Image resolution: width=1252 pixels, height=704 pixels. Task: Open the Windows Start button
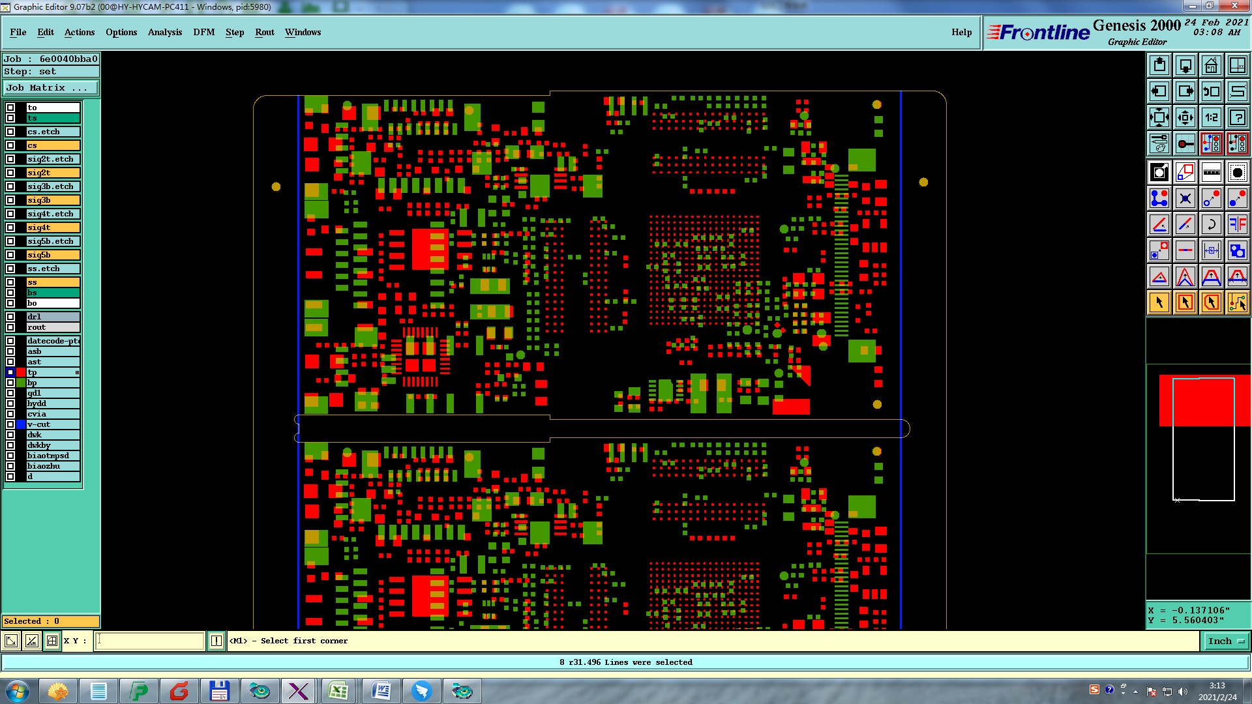18,691
